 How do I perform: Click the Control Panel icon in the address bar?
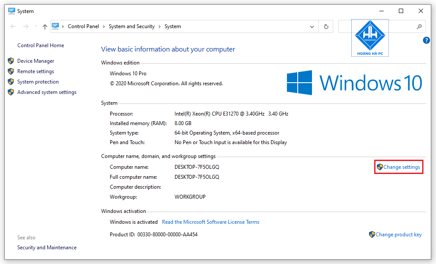(56, 26)
